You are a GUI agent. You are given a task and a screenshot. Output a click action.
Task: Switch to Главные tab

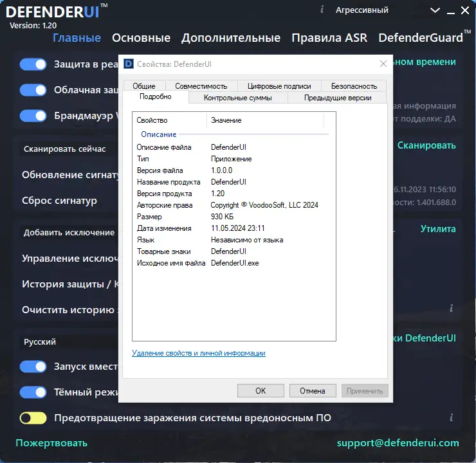(77, 38)
